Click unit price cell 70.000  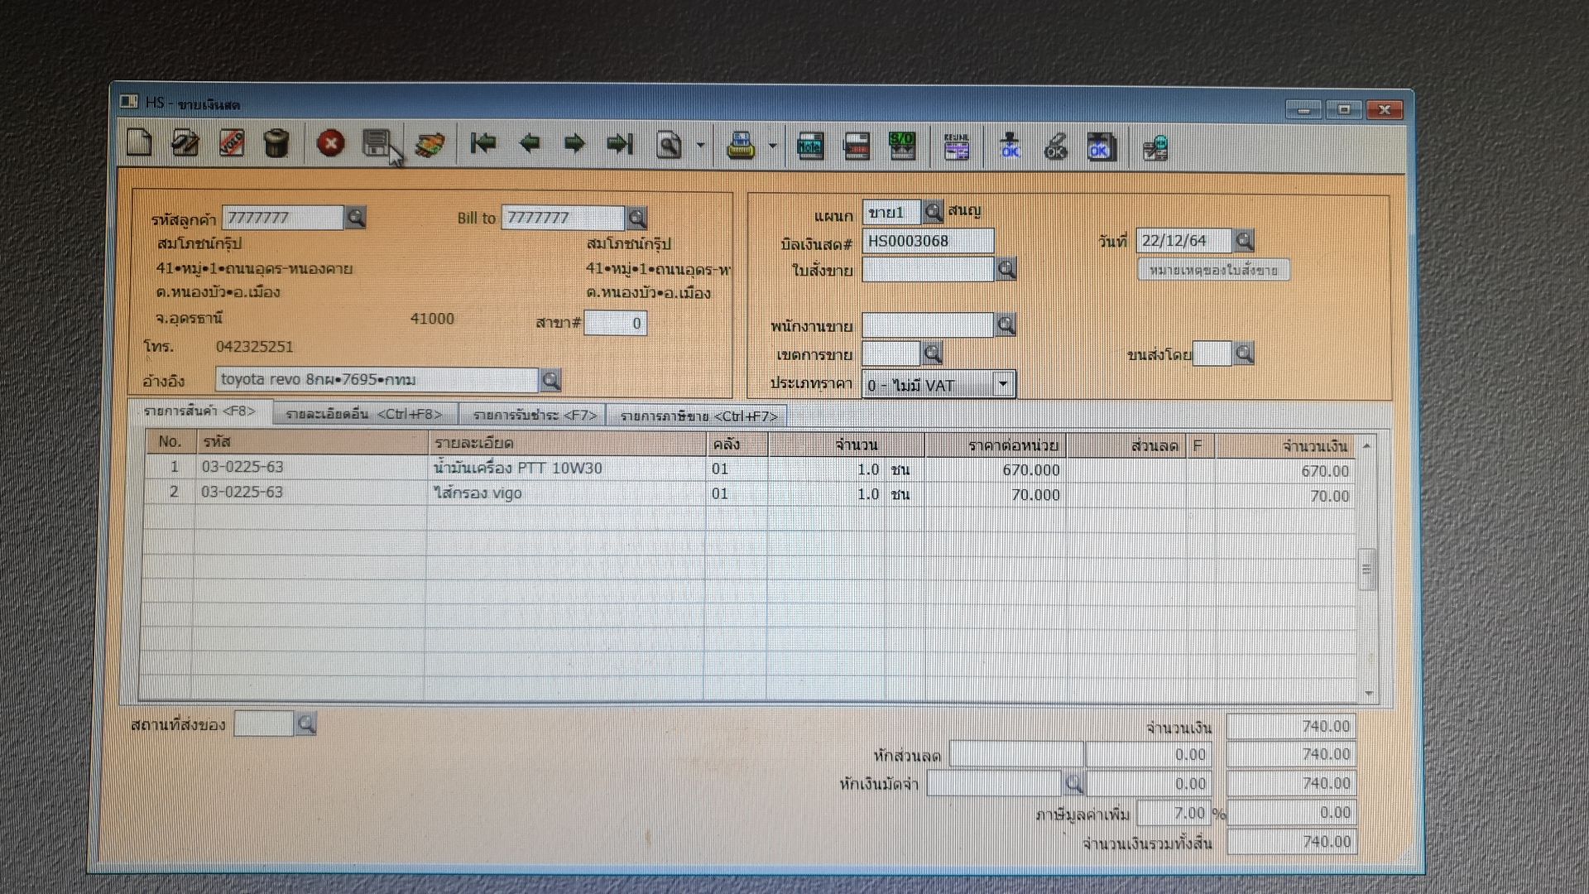point(996,494)
